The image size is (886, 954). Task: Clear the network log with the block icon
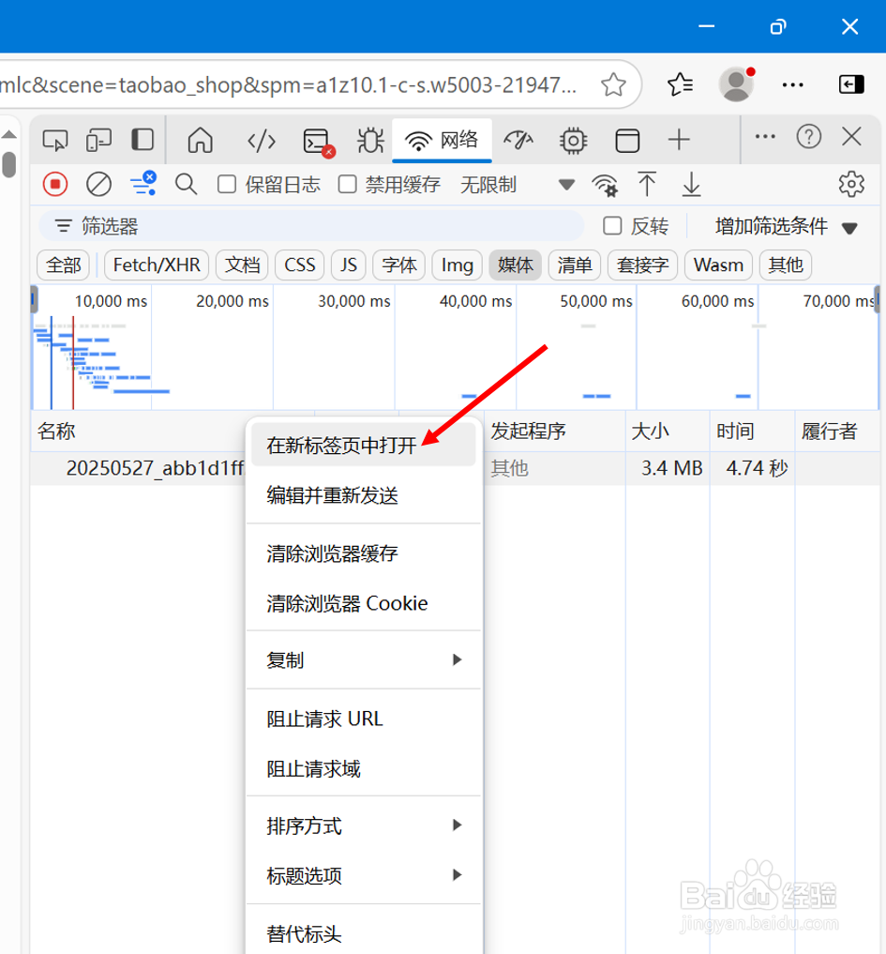click(x=98, y=184)
